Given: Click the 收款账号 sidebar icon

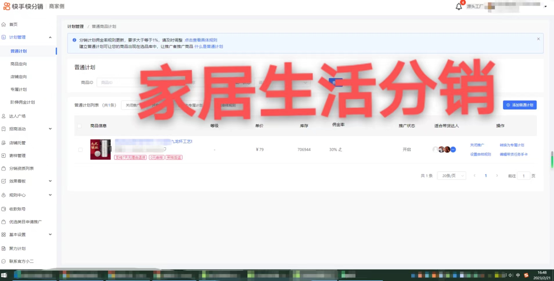Looking at the screenshot, I should click(4, 209).
